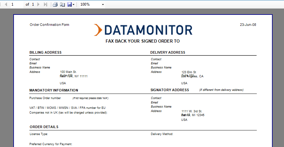
Task: Print the report using the printer icon
Action: [55, 4]
